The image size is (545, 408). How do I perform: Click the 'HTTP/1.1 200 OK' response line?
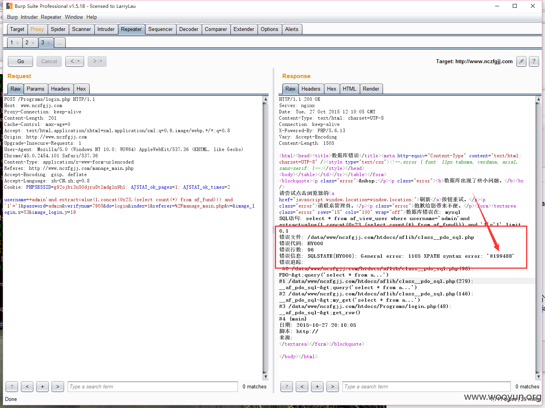click(300, 99)
